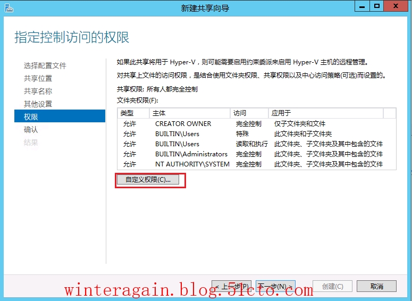Go to 选择配置文件 step
This screenshot has width=412, height=301.
(x=45, y=65)
